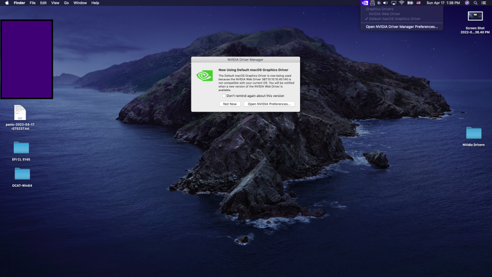Screen dimensions: 492x277
Task: Open the File menu
Action: point(32,3)
